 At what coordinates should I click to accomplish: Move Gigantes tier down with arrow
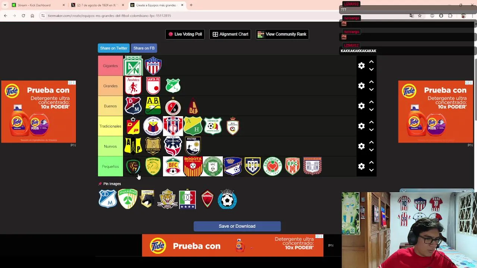371,70
